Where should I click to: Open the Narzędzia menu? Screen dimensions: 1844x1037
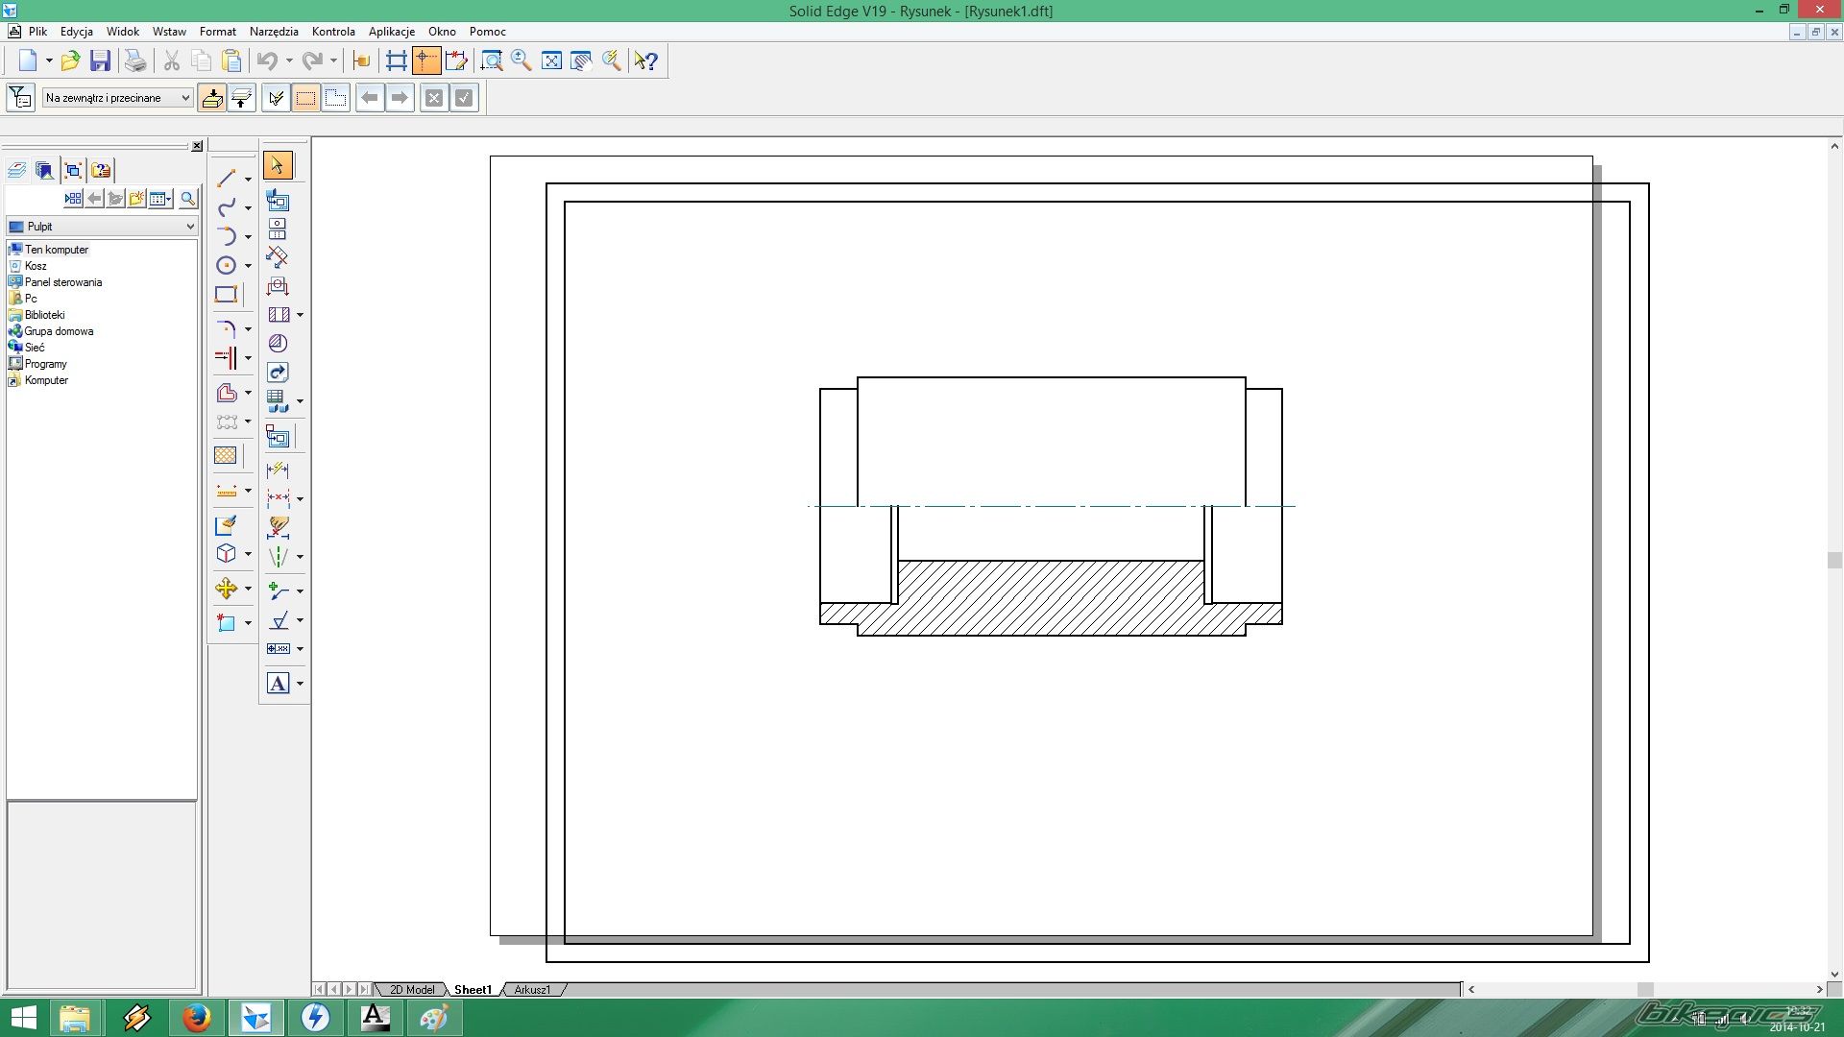[274, 32]
